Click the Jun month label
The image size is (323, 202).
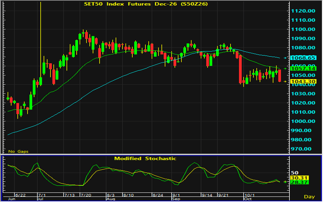click(12, 199)
